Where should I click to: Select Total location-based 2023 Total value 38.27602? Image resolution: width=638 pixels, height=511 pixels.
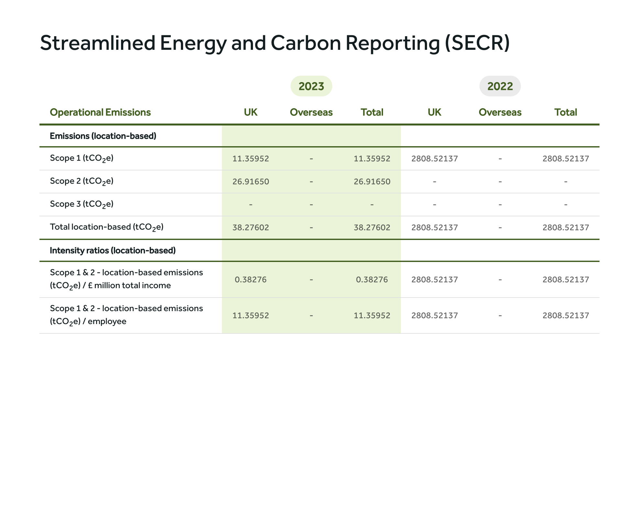(x=372, y=228)
